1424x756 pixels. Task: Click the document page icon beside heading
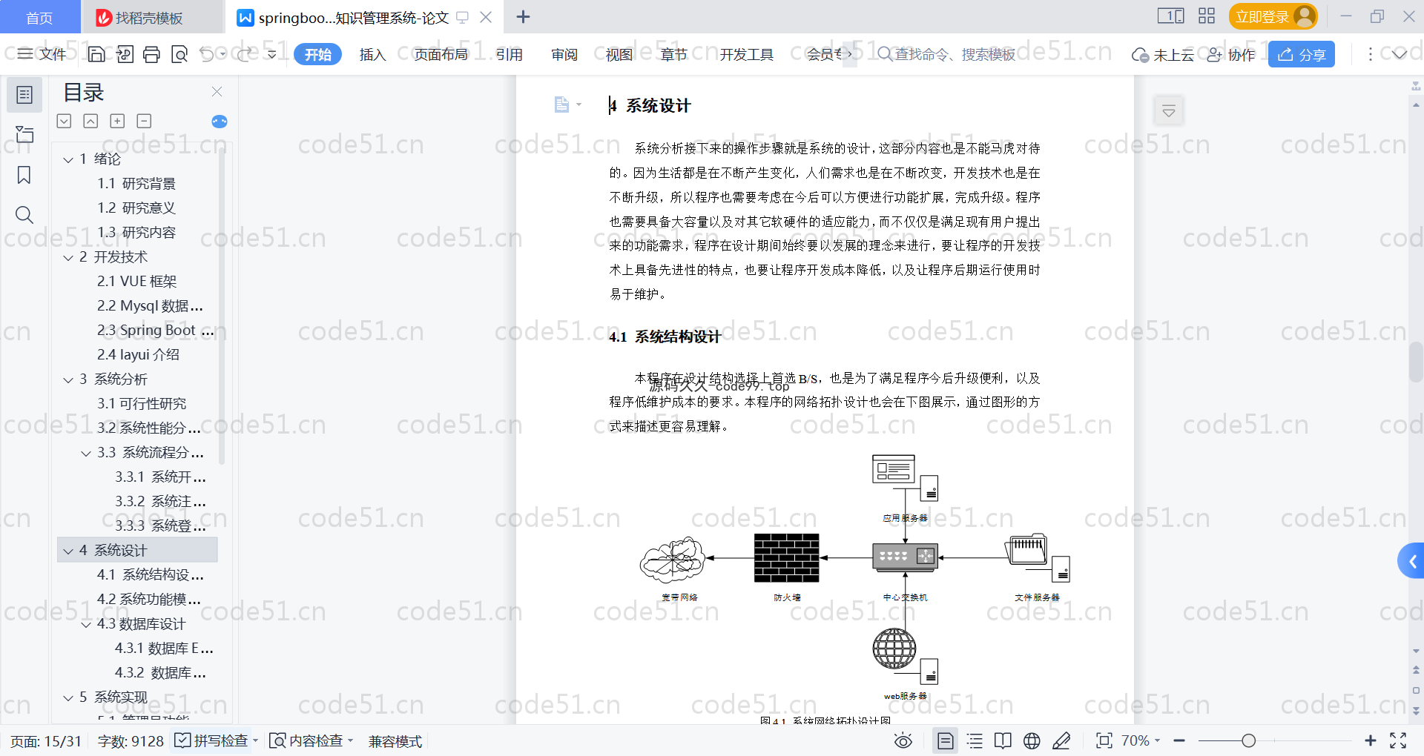pyautogui.click(x=561, y=105)
